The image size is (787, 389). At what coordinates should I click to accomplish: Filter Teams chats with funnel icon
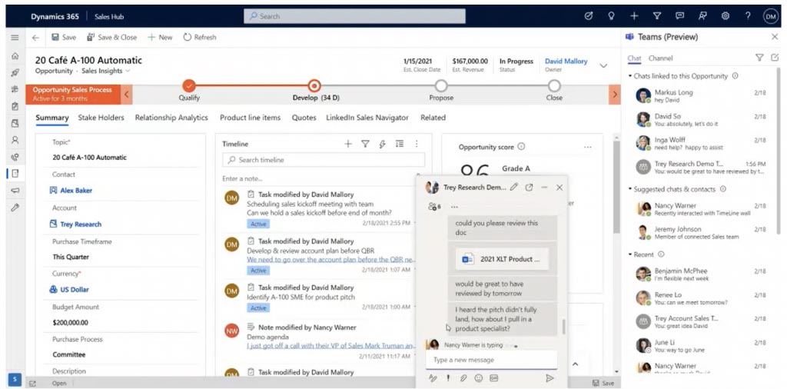click(x=759, y=58)
